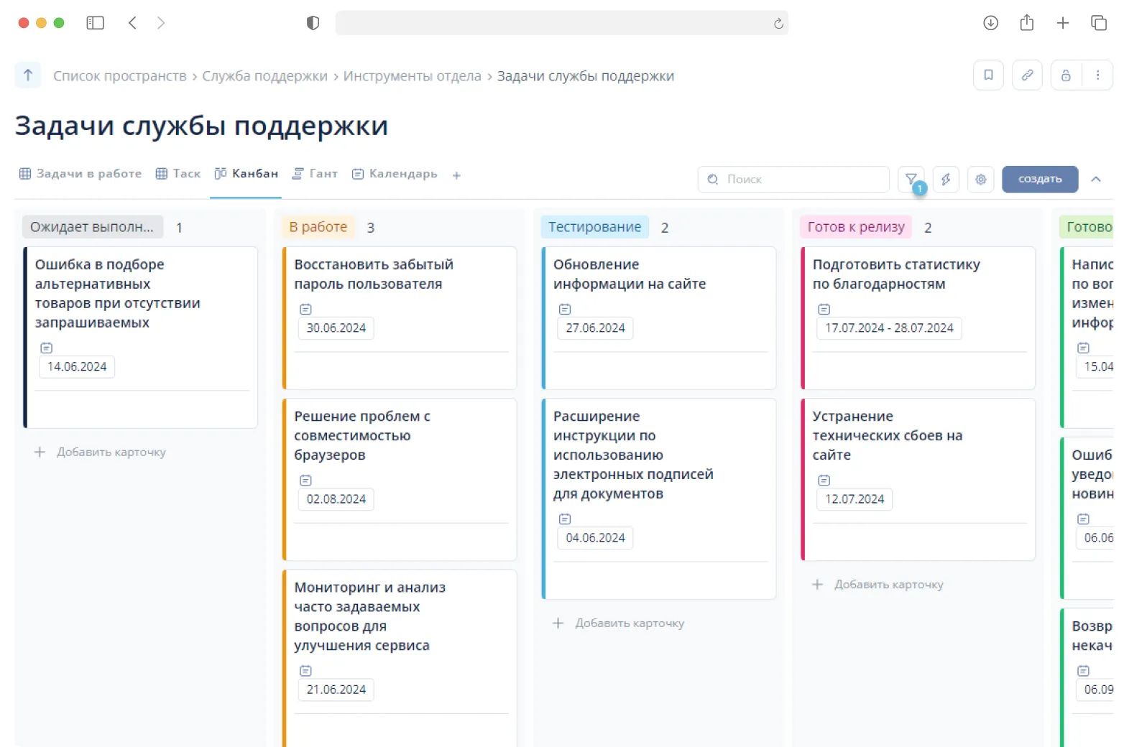Add card in Ожидает выполн... column
The width and height of the screenshot is (1124, 747).
pyautogui.click(x=101, y=452)
